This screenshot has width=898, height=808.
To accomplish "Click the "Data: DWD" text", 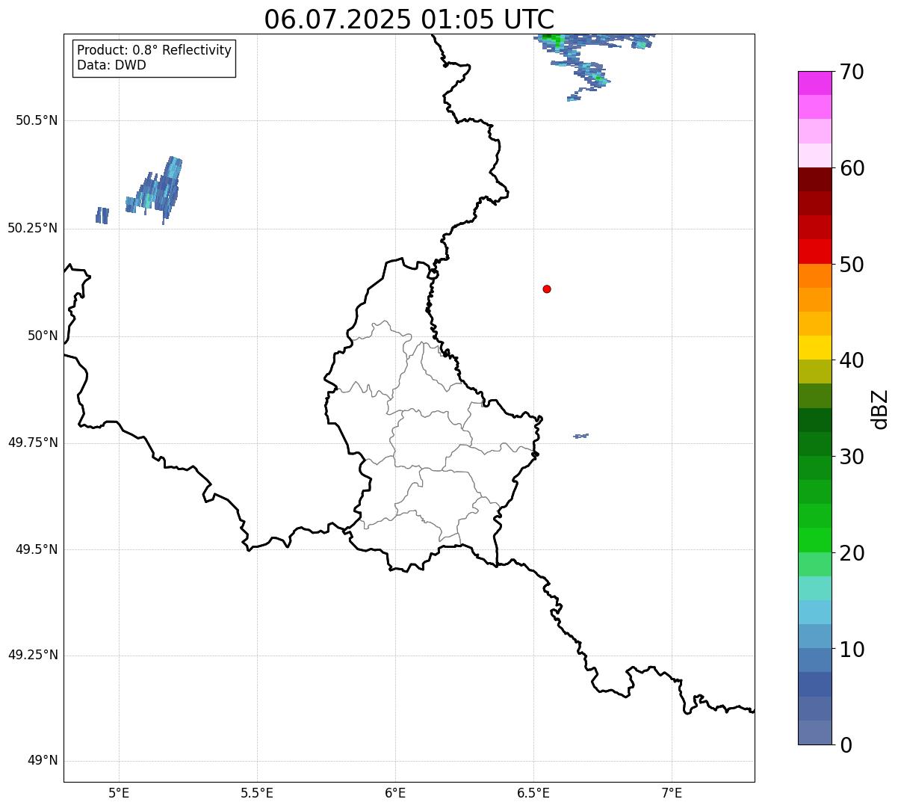I will (x=111, y=65).
